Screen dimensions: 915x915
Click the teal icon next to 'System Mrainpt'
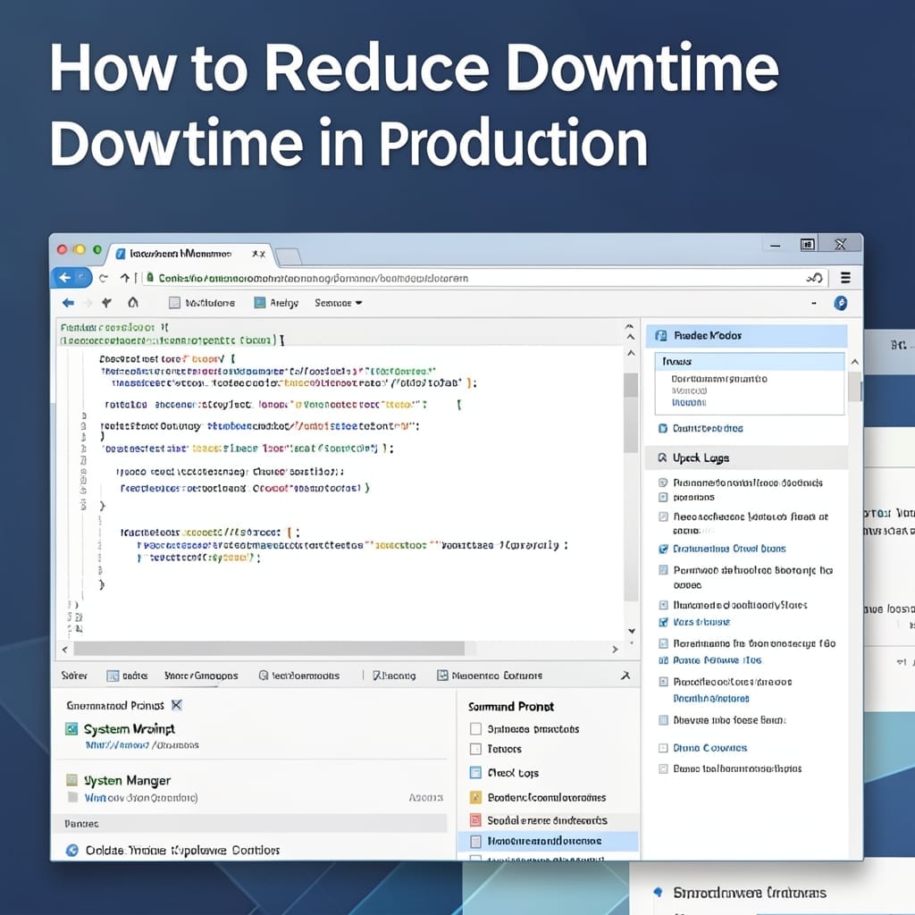point(71,729)
